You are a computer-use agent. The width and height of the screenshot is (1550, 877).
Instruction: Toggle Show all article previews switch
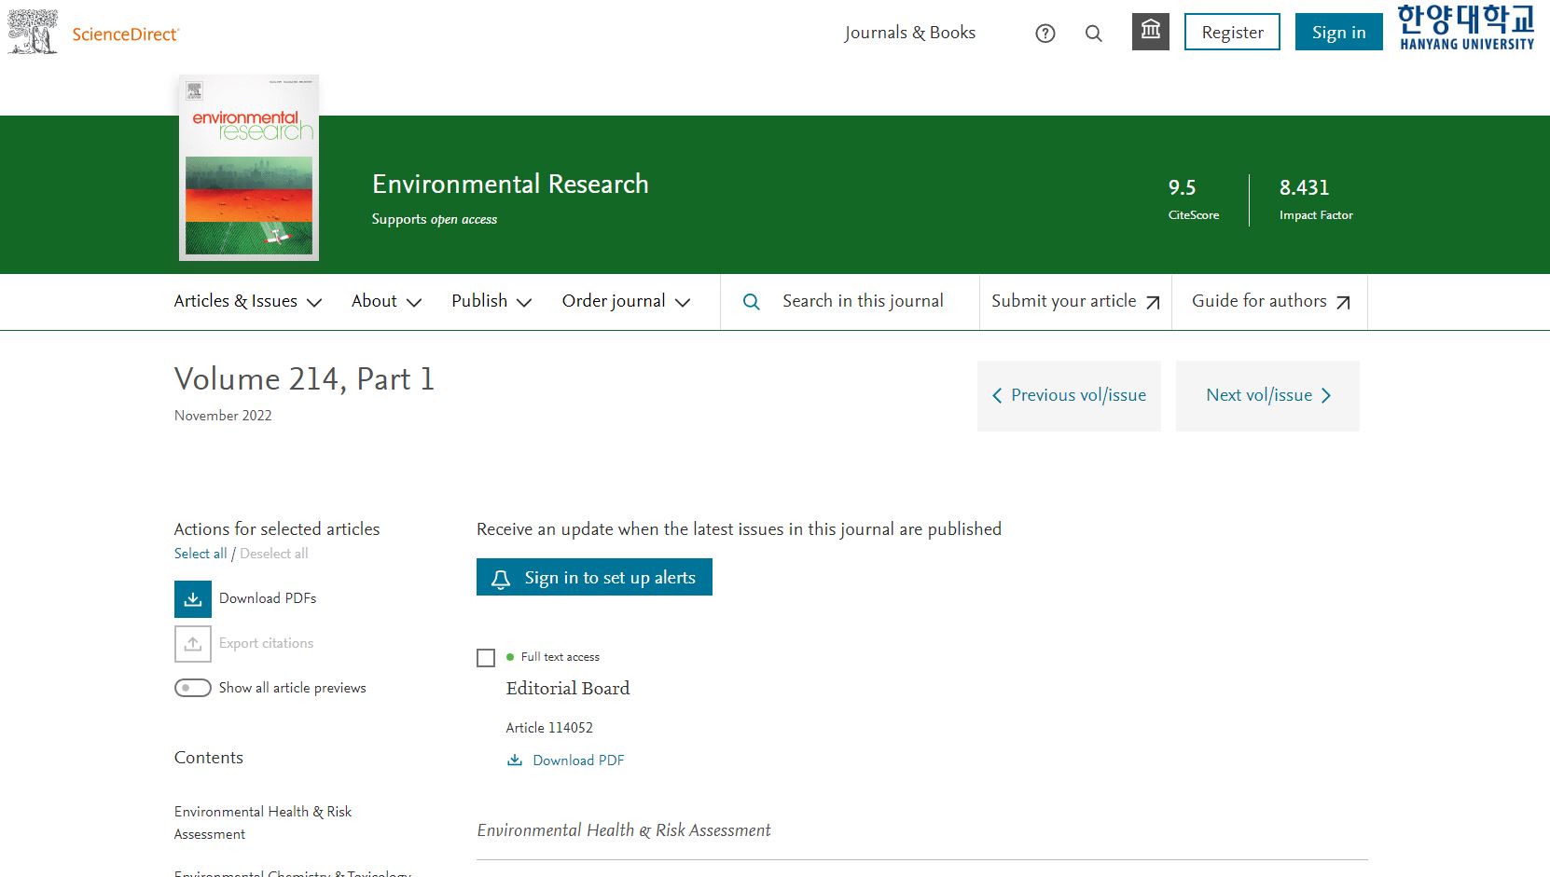point(193,688)
